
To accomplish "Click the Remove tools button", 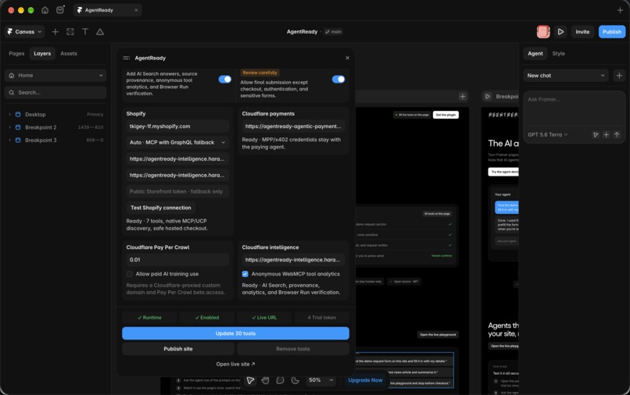I will click(x=293, y=349).
